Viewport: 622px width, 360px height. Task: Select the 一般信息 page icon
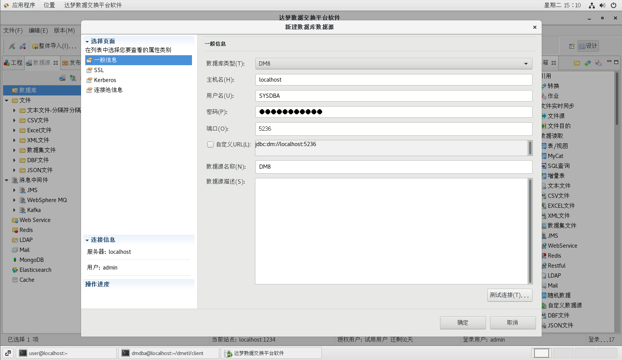click(x=89, y=60)
